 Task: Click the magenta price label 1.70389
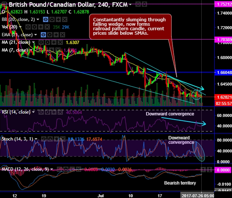click(223, 40)
